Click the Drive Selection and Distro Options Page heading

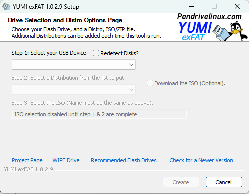(65, 20)
